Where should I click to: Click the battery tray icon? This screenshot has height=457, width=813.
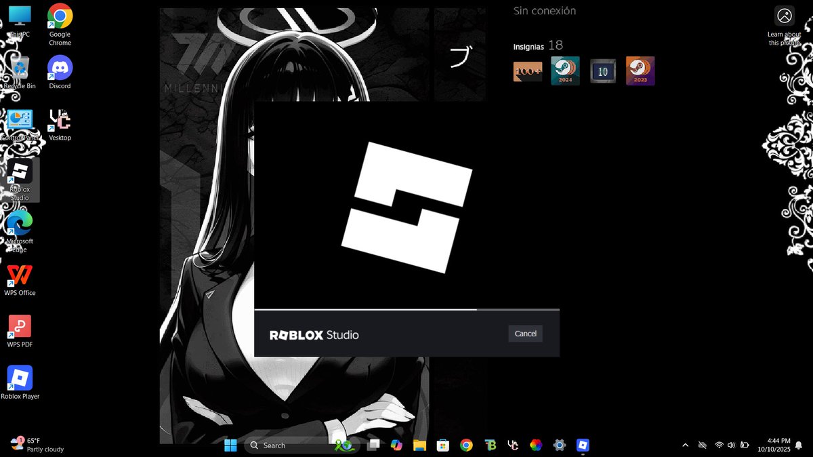(745, 445)
